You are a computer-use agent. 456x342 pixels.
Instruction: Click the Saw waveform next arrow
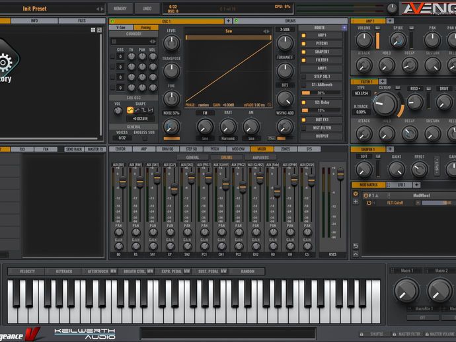pyautogui.click(x=268, y=31)
